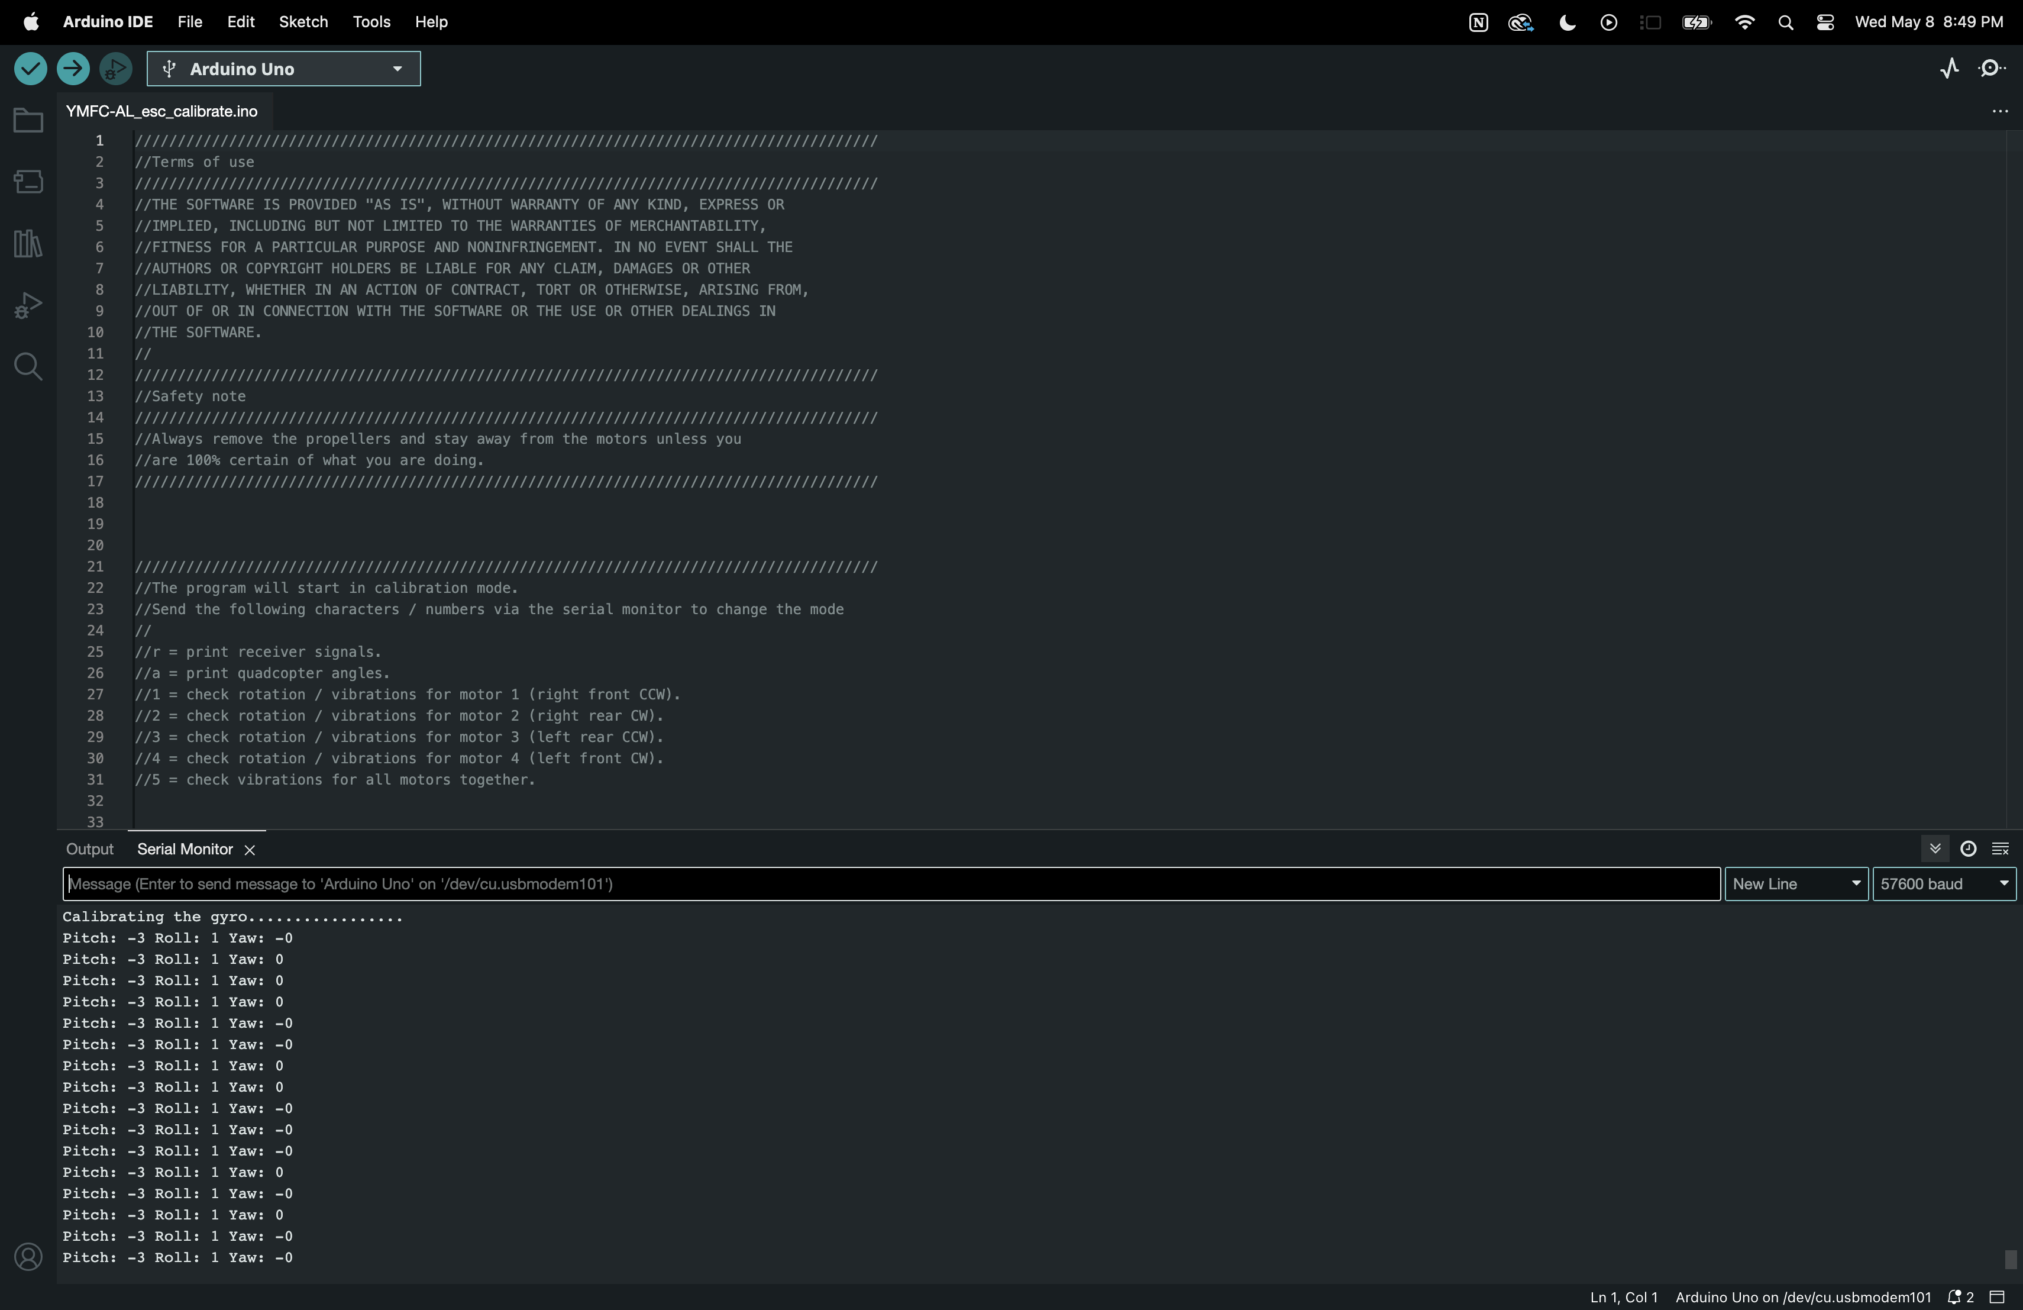2023x1310 pixels.
Task: Start debugging with the debug toolbar icon
Action: click(x=115, y=69)
